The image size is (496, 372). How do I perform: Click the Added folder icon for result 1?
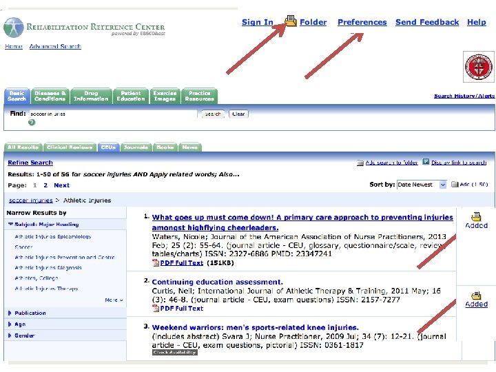pyautogui.click(x=476, y=217)
